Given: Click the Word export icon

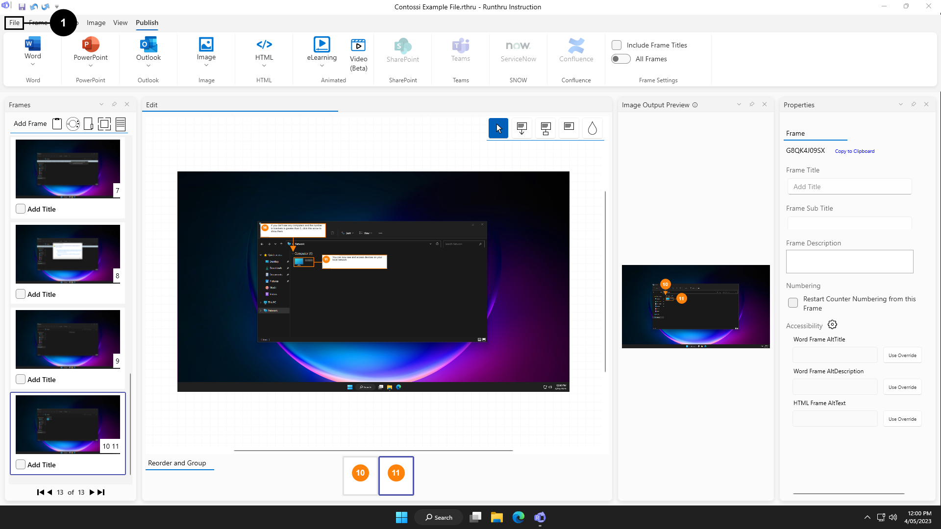Looking at the screenshot, I should point(33,44).
